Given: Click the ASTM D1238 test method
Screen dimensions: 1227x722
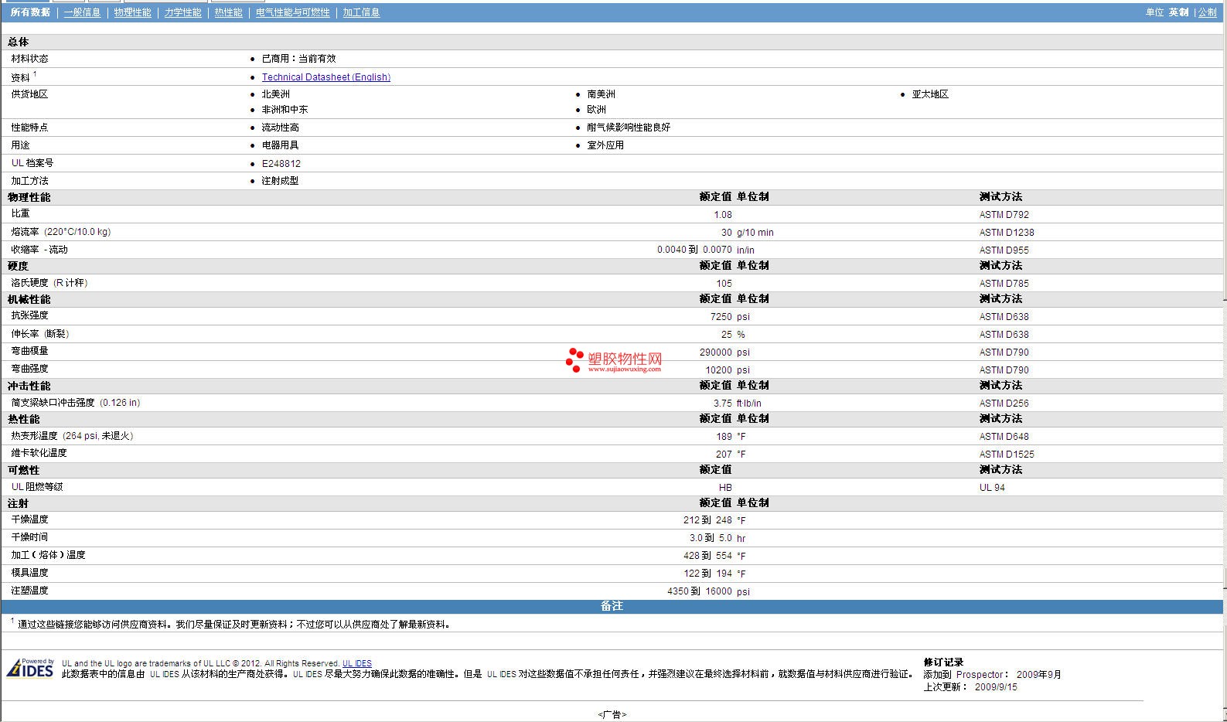Looking at the screenshot, I should 1007,233.
